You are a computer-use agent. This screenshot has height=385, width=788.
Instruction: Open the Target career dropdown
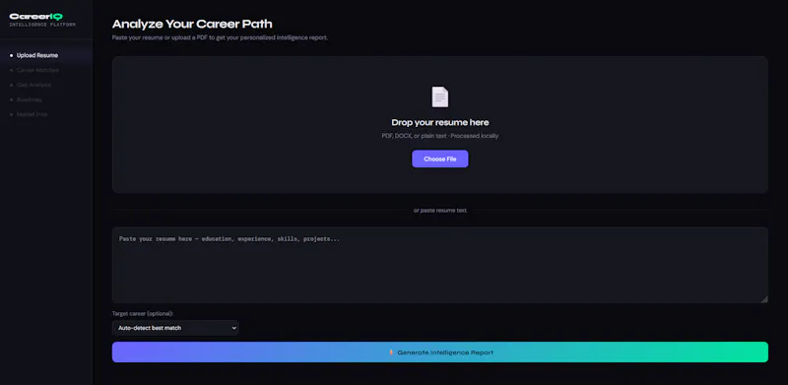175,328
